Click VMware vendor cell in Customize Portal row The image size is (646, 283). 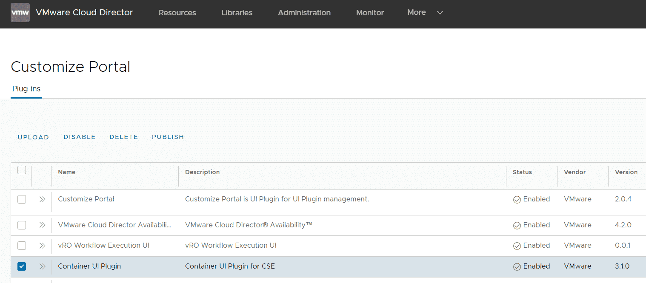tap(577, 199)
